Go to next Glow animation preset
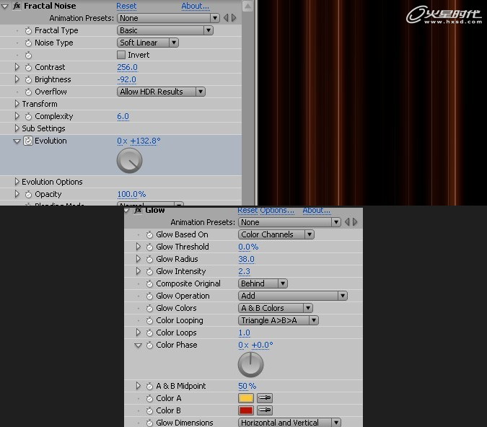Image resolution: width=487 pixels, height=427 pixels. [355, 222]
